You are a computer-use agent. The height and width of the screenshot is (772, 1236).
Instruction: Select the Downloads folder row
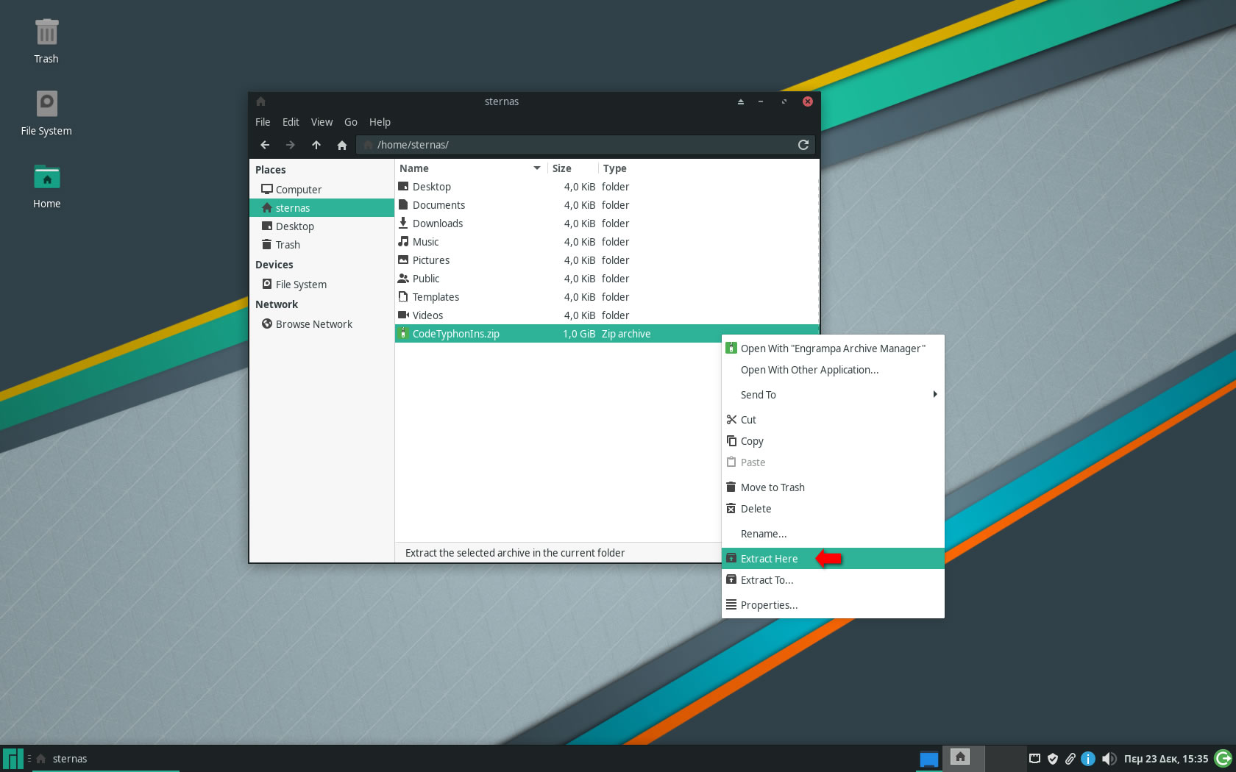click(x=438, y=224)
